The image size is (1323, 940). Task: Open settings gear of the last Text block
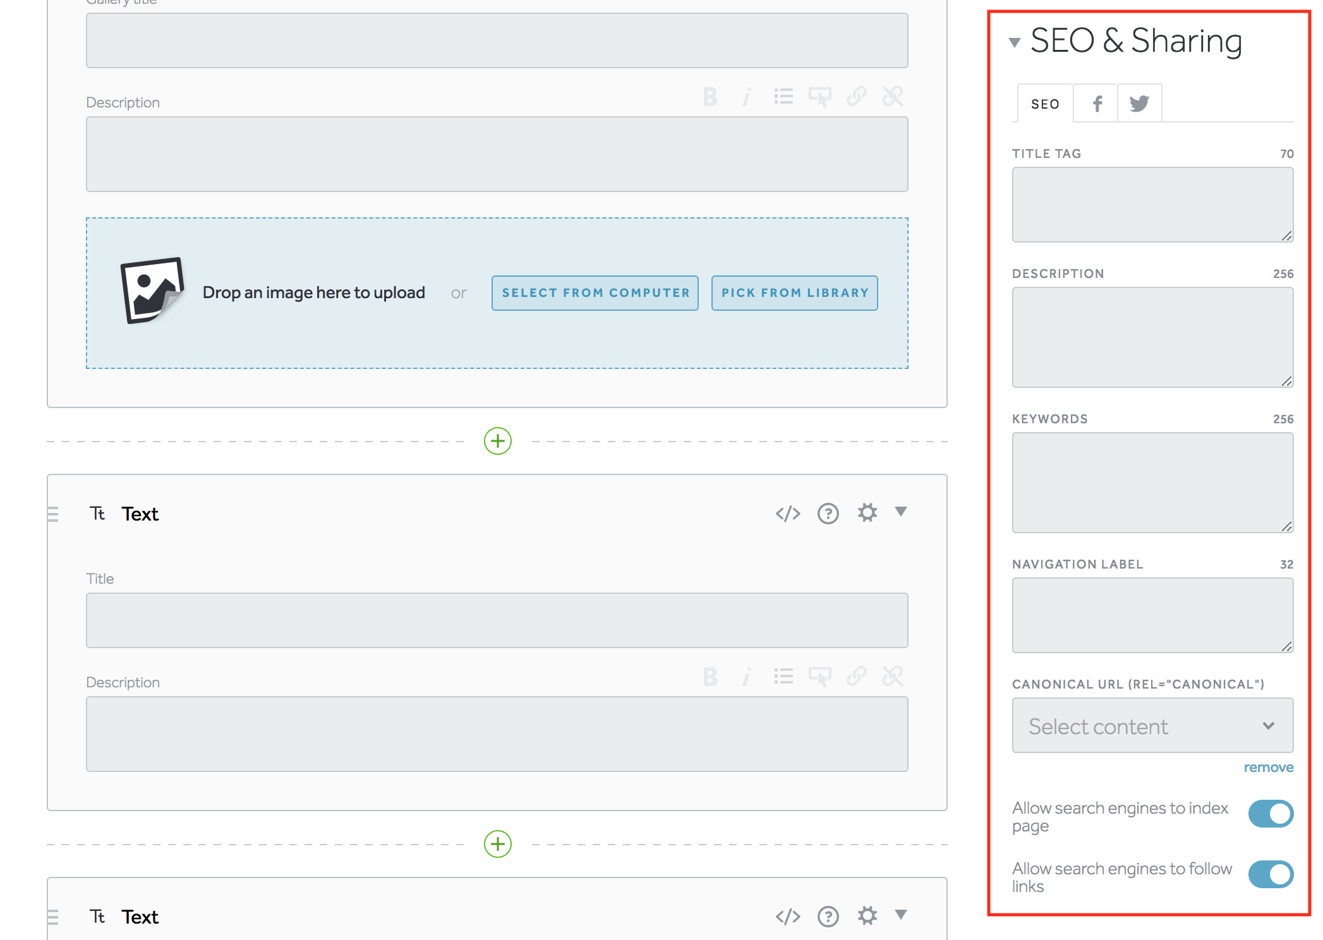tap(867, 915)
